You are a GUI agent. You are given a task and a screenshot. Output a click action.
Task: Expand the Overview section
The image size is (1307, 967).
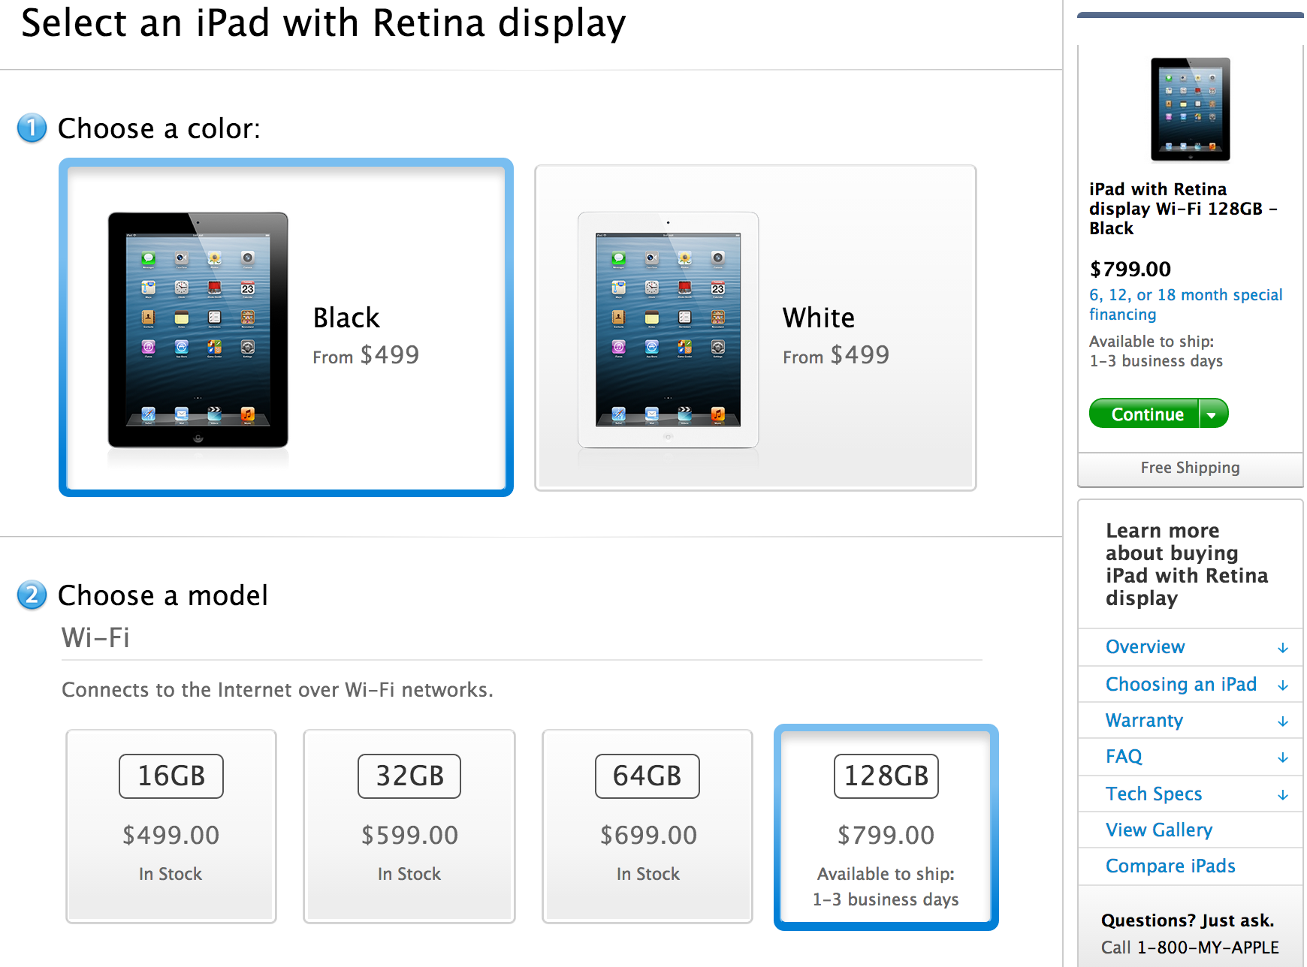1145,647
